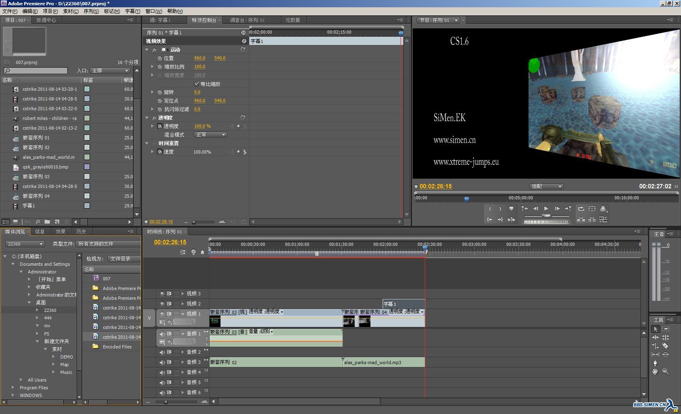The image size is (681, 414).
Task: Go to In point in program monitor
Action: [x=490, y=220]
